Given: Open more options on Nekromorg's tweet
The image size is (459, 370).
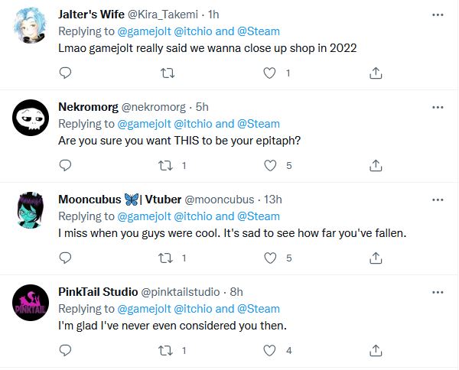Looking at the screenshot, I should point(437,107).
